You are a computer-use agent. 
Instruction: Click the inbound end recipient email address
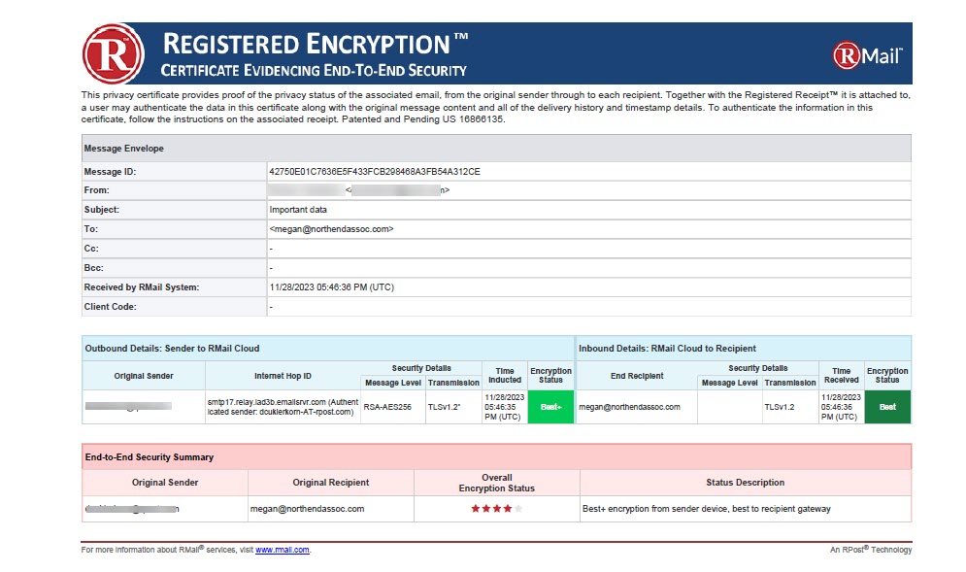coord(630,407)
